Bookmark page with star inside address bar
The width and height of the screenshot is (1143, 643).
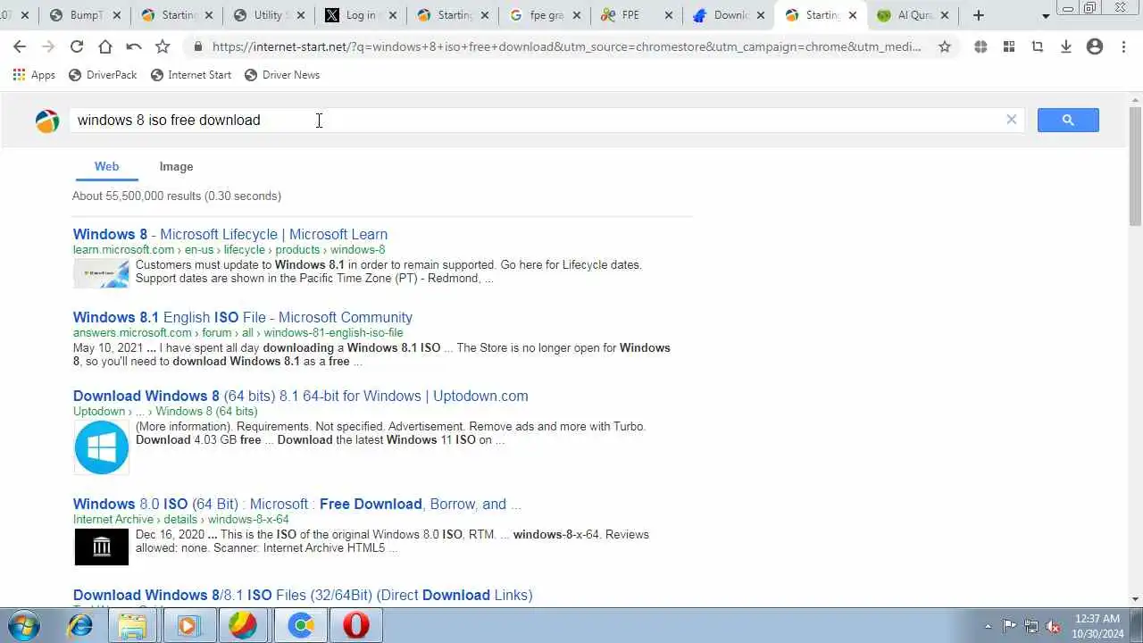tap(945, 47)
